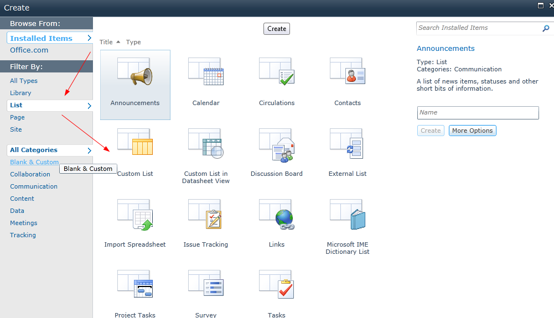Filter templates by List type

16,105
